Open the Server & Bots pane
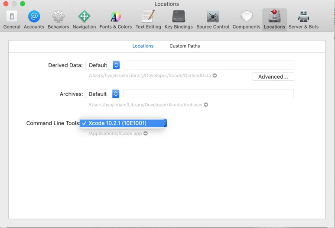335x228 pixels. (304, 20)
